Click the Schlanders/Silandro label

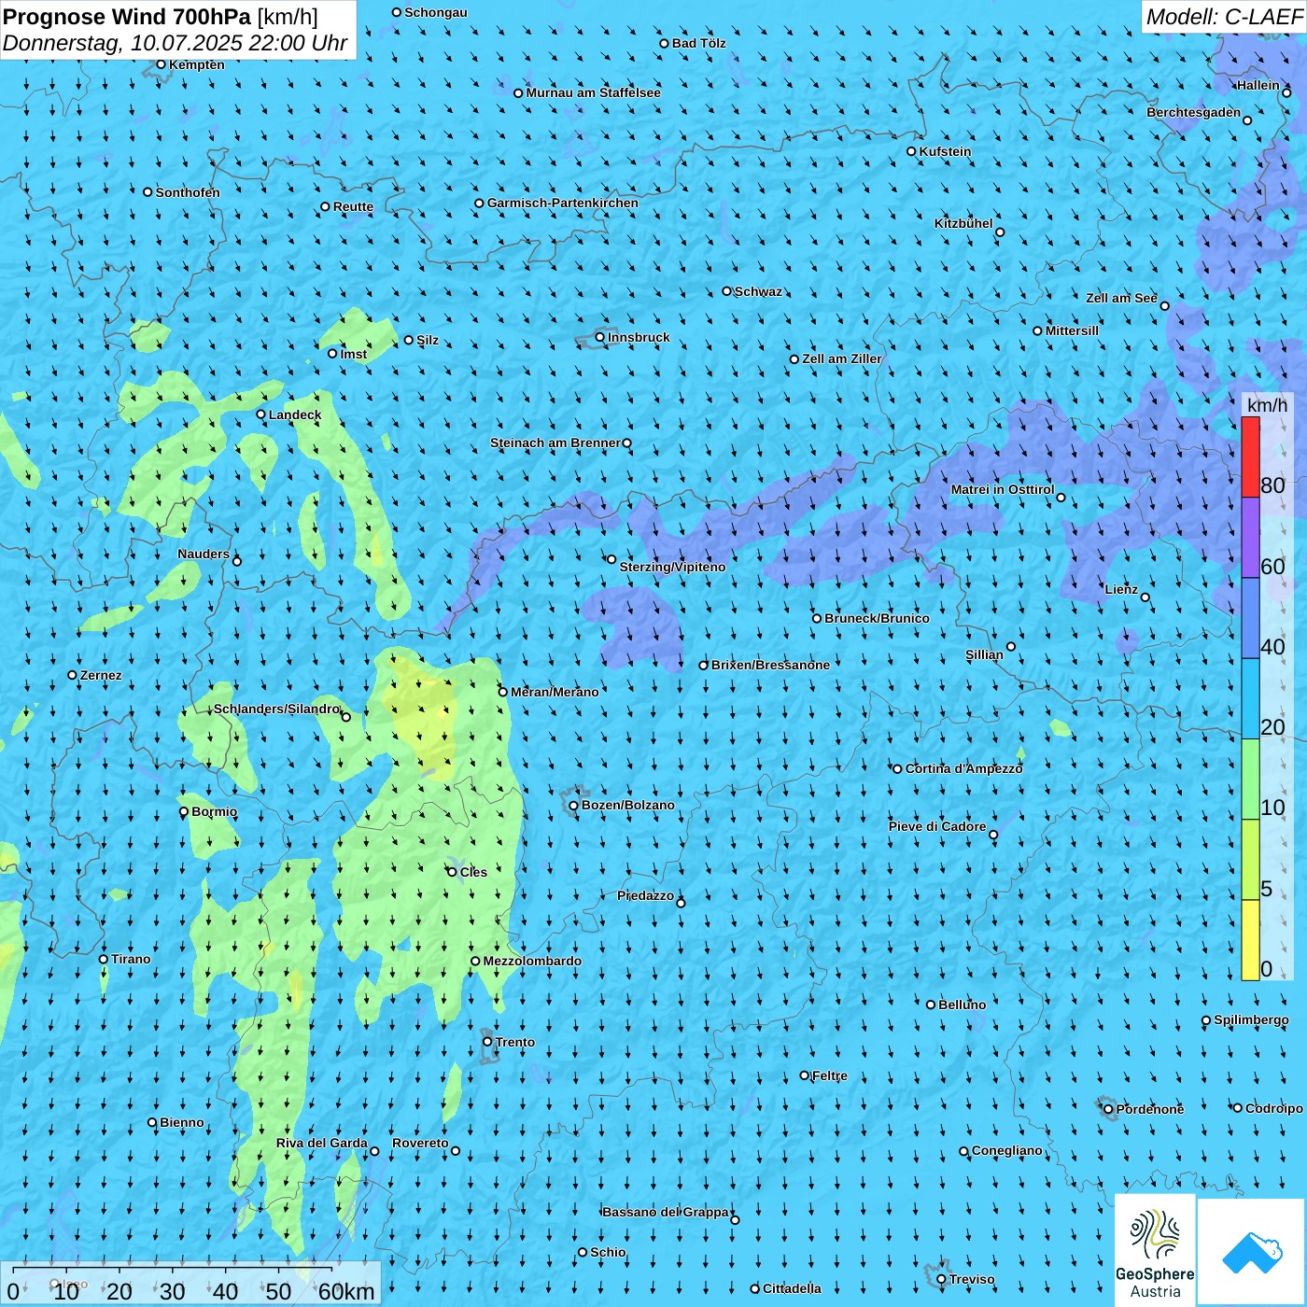click(277, 709)
